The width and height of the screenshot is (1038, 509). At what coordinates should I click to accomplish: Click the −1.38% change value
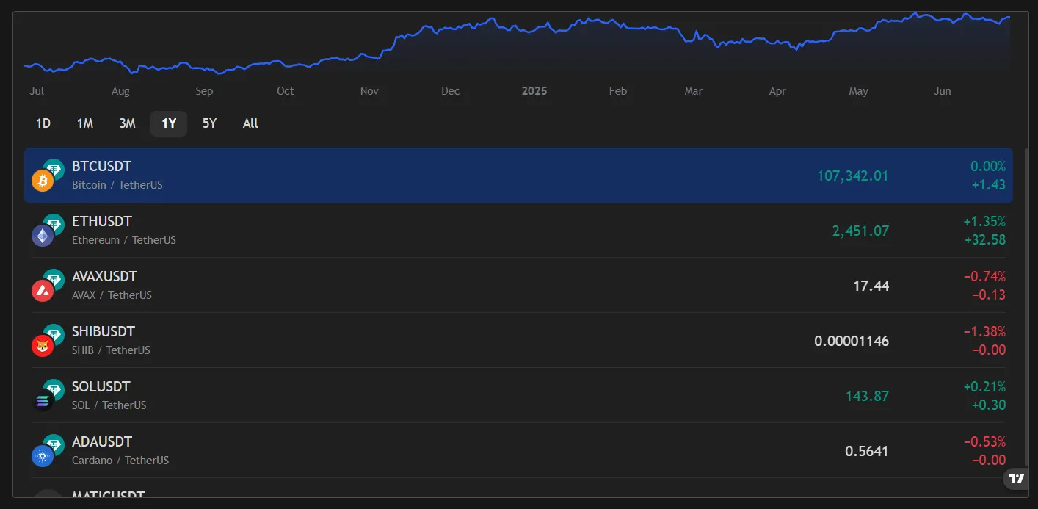pyautogui.click(x=984, y=331)
